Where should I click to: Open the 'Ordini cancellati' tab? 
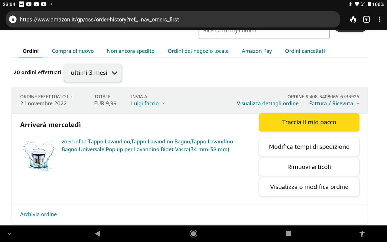tap(305, 51)
